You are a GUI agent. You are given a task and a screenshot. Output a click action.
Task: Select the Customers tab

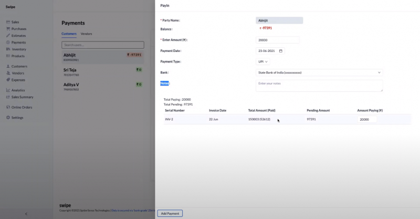(x=69, y=34)
